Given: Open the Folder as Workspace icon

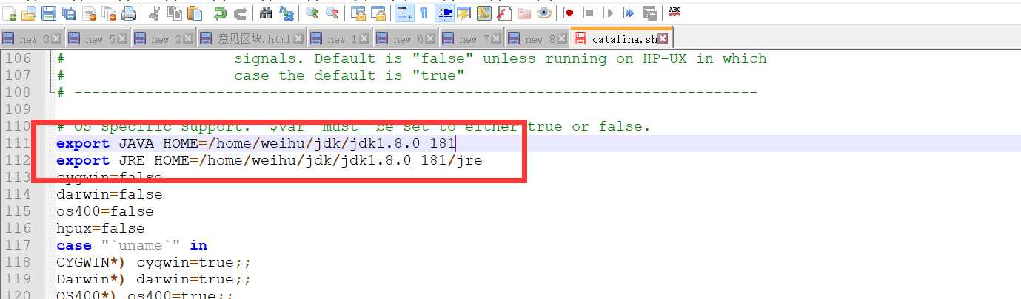Looking at the screenshot, I should click(x=523, y=13).
